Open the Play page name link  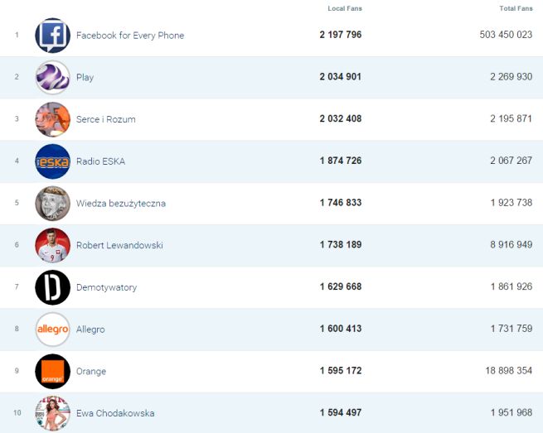point(85,78)
